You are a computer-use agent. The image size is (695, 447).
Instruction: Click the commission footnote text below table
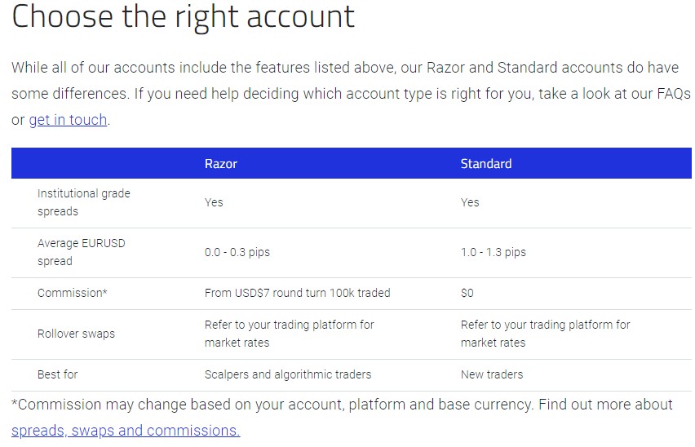click(x=343, y=405)
